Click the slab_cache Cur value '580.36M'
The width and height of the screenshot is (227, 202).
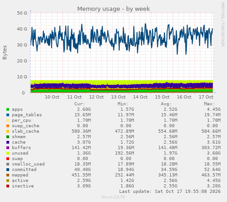81,131
